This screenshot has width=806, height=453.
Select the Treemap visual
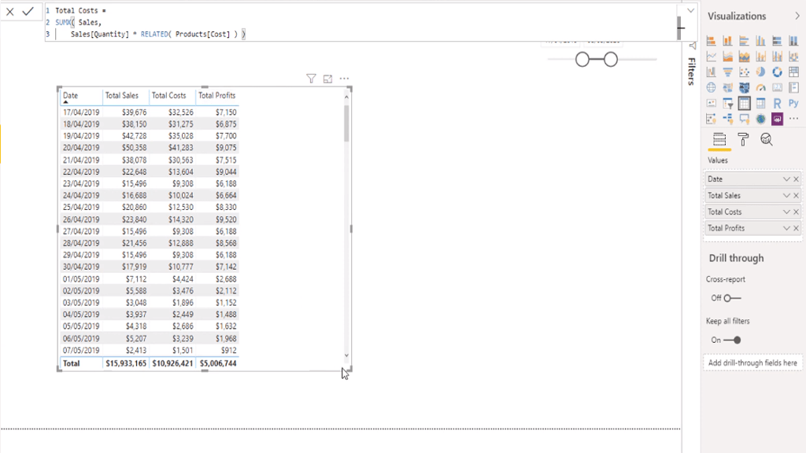click(x=793, y=72)
